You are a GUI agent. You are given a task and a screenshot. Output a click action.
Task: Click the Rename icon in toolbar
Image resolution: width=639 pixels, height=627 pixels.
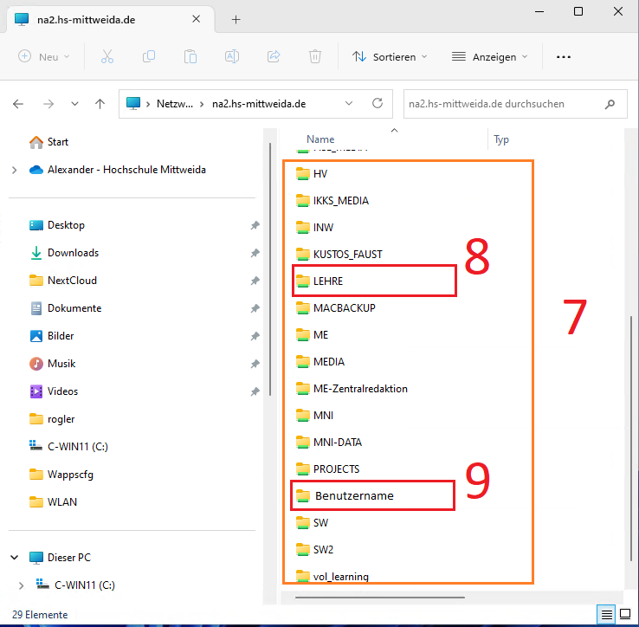click(232, 56)
